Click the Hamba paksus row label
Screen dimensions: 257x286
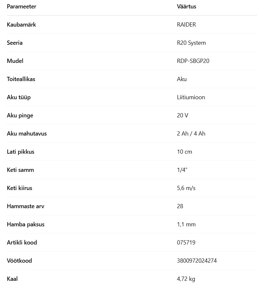point(26,224)
